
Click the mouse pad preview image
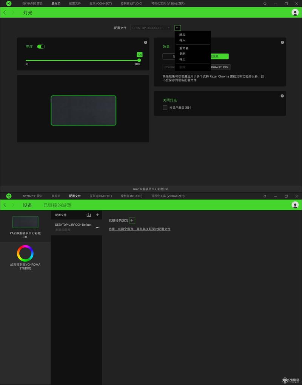(83, 110)
